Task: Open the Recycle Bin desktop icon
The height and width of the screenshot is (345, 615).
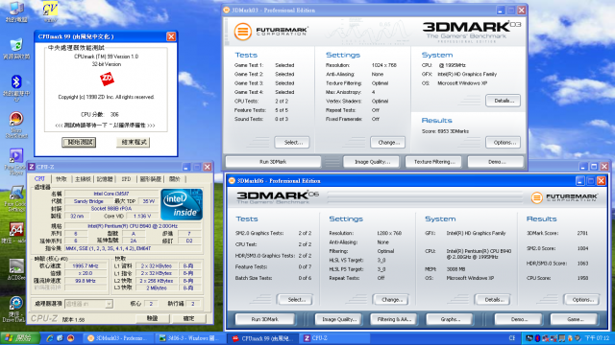Action: tap(16, 49)
